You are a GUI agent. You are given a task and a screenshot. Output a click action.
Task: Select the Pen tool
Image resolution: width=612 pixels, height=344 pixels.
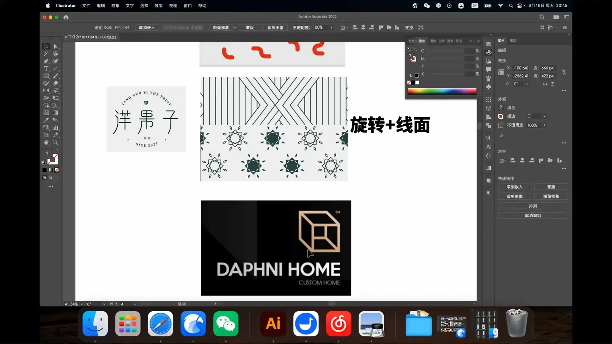46,61
